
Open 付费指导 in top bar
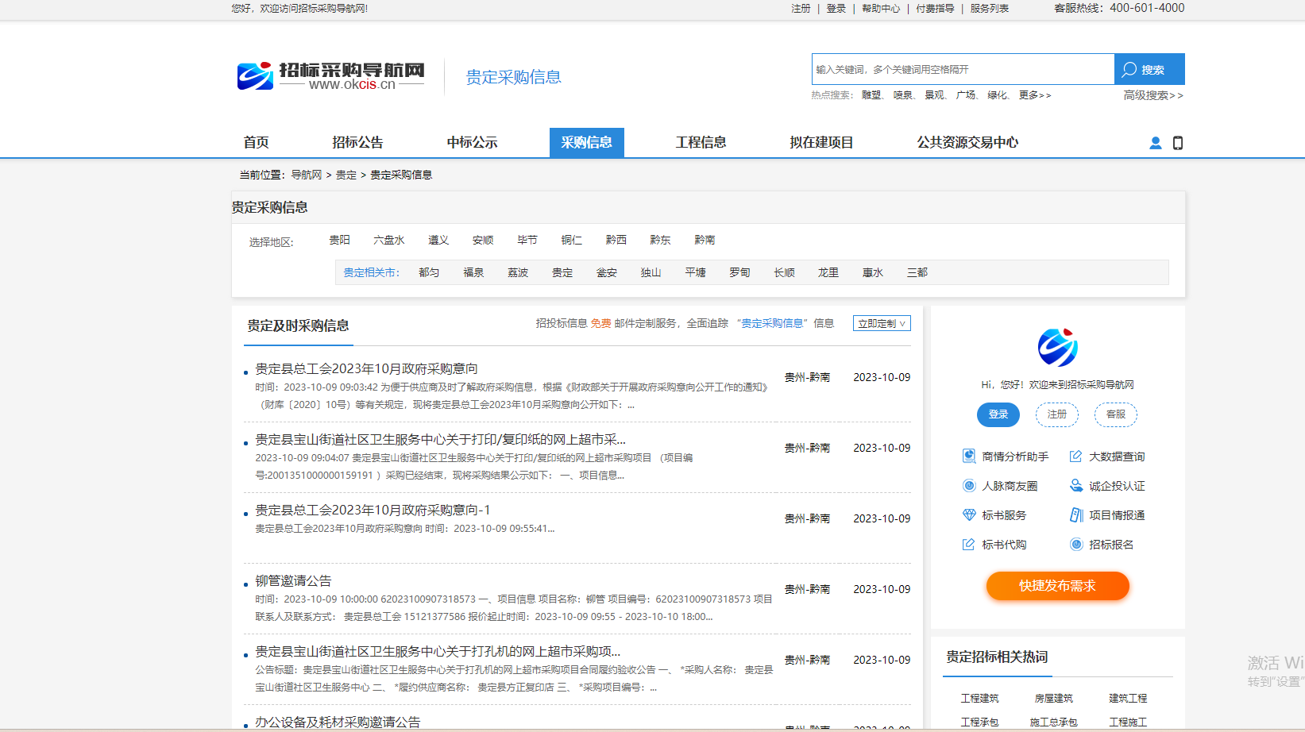(x=935, y=9)
